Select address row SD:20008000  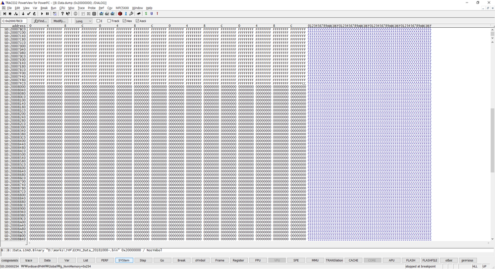(x=15, y=87)
